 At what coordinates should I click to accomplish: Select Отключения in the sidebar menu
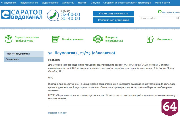(x=23, y=60)
